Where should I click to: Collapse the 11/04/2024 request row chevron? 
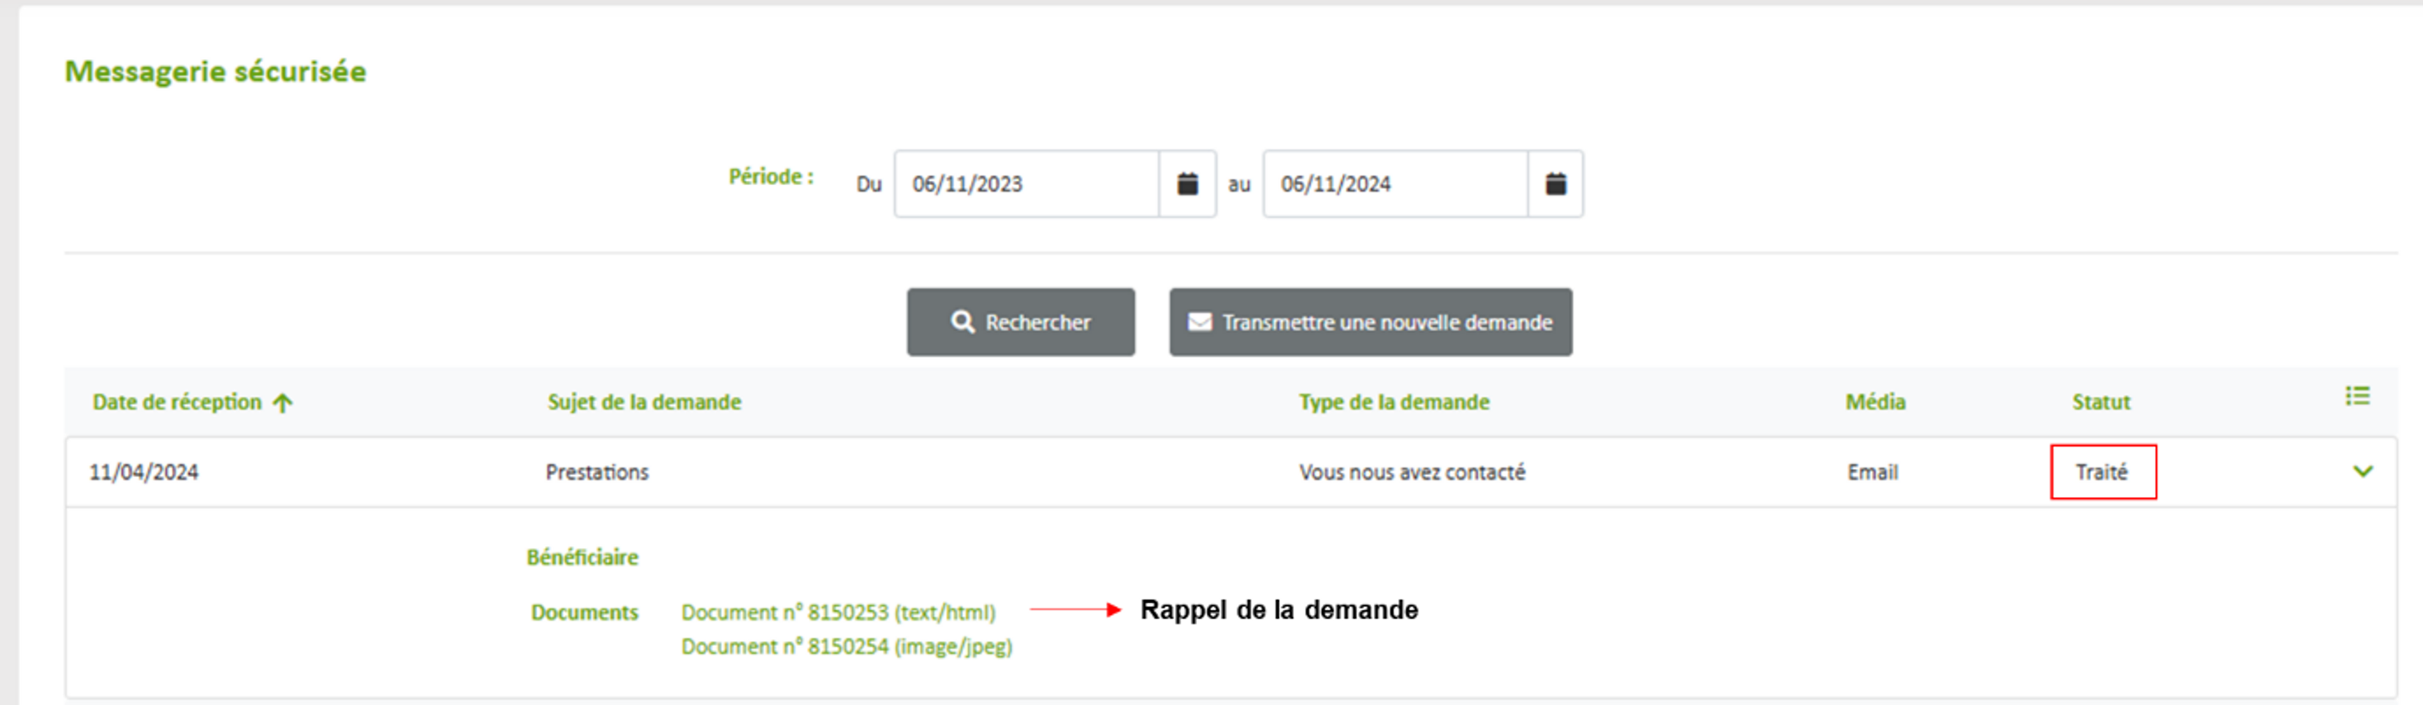[2362, 472]
